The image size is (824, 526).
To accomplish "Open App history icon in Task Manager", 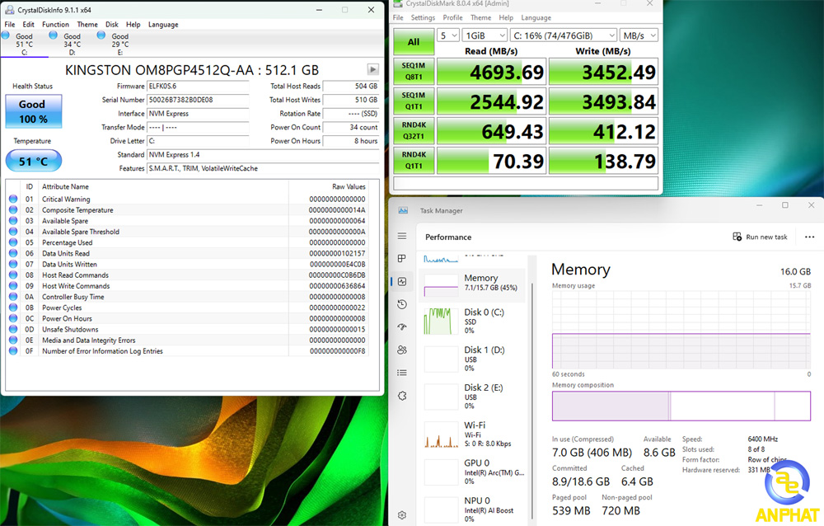I will 402,304.
